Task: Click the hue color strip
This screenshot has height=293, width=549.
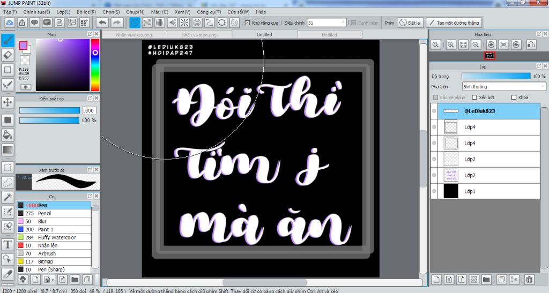Action: coord(95,65)
